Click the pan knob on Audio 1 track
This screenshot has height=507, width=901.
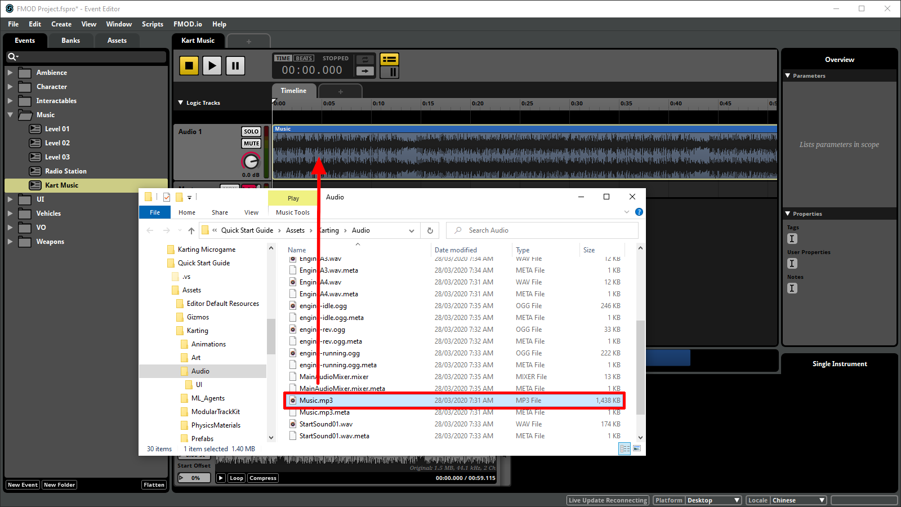click(x=251, y=162)
